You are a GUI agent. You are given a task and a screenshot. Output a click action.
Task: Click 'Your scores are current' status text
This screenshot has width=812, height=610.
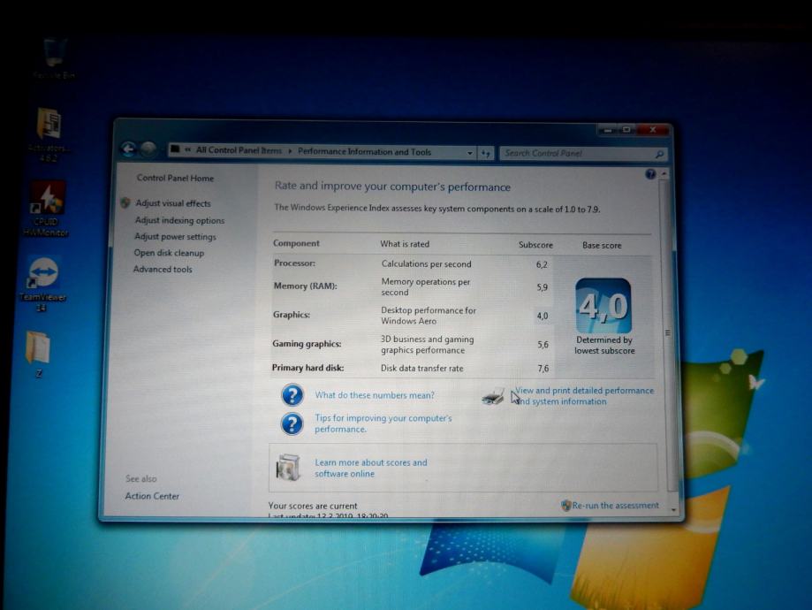tap(313, 506)
